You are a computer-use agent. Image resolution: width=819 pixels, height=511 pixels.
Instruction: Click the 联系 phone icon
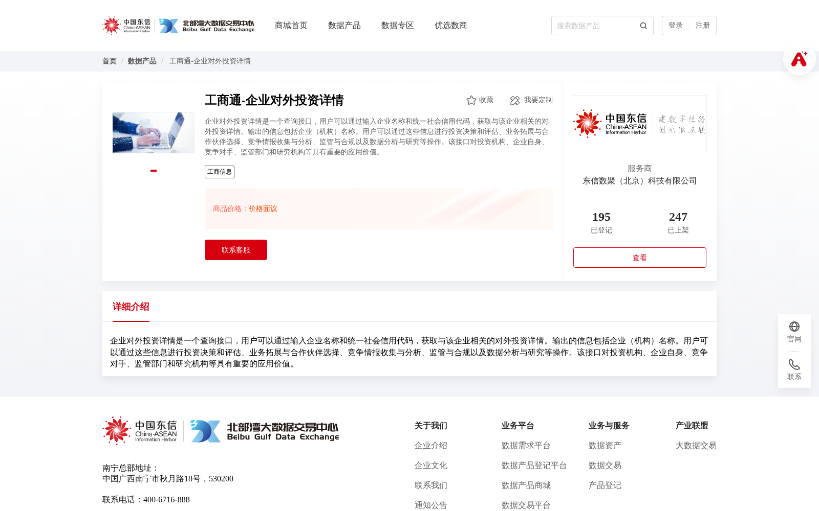tap(794, 364)
